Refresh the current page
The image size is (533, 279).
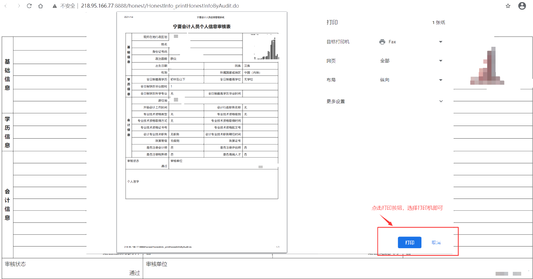click(29, 6)
